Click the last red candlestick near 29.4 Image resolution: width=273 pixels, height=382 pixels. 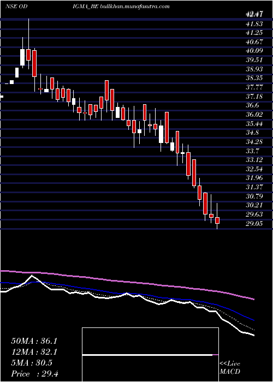coord(217,220)
